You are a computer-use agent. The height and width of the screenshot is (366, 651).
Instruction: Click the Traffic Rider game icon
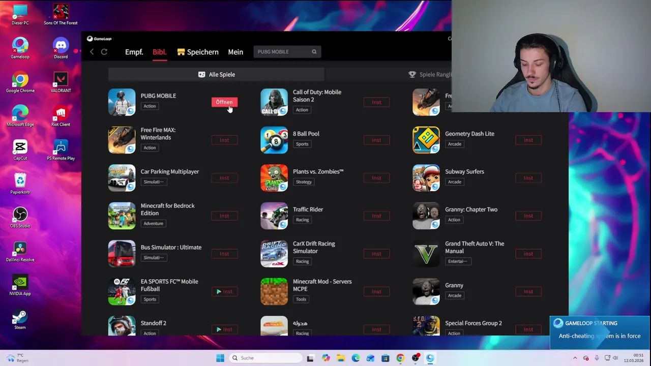click(x=274, y=216)
